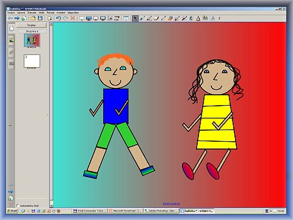Click the Save floppy disk icon
The image size is (293, 220).
click(40, 18)
